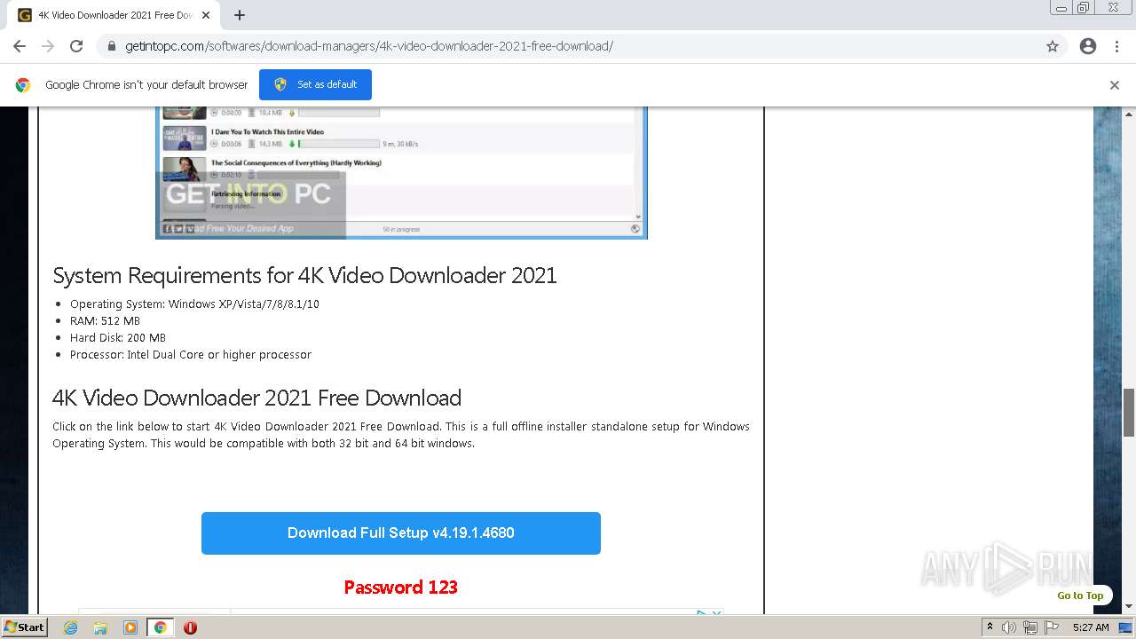Viewport: 1136px width, 639px height.
Task: Close the 4K Video Downloader tab
Action: (x=206, y=15)
